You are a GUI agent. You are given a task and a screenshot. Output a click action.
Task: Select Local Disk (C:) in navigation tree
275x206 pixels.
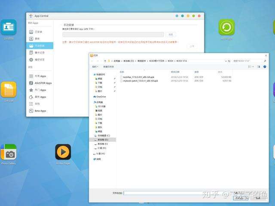pyautogui.click(x=104, y=136)
